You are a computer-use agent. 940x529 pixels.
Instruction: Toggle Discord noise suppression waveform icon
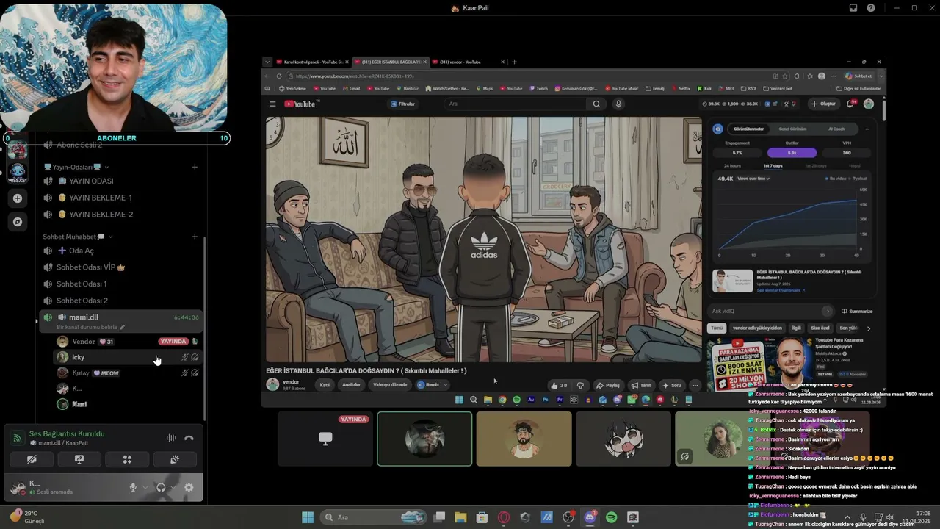(x=171, y=438)
